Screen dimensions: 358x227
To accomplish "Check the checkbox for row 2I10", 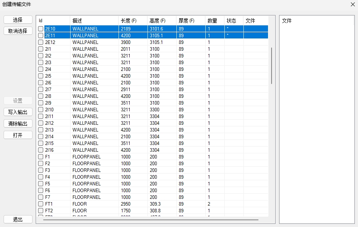I will coord(41,109).
